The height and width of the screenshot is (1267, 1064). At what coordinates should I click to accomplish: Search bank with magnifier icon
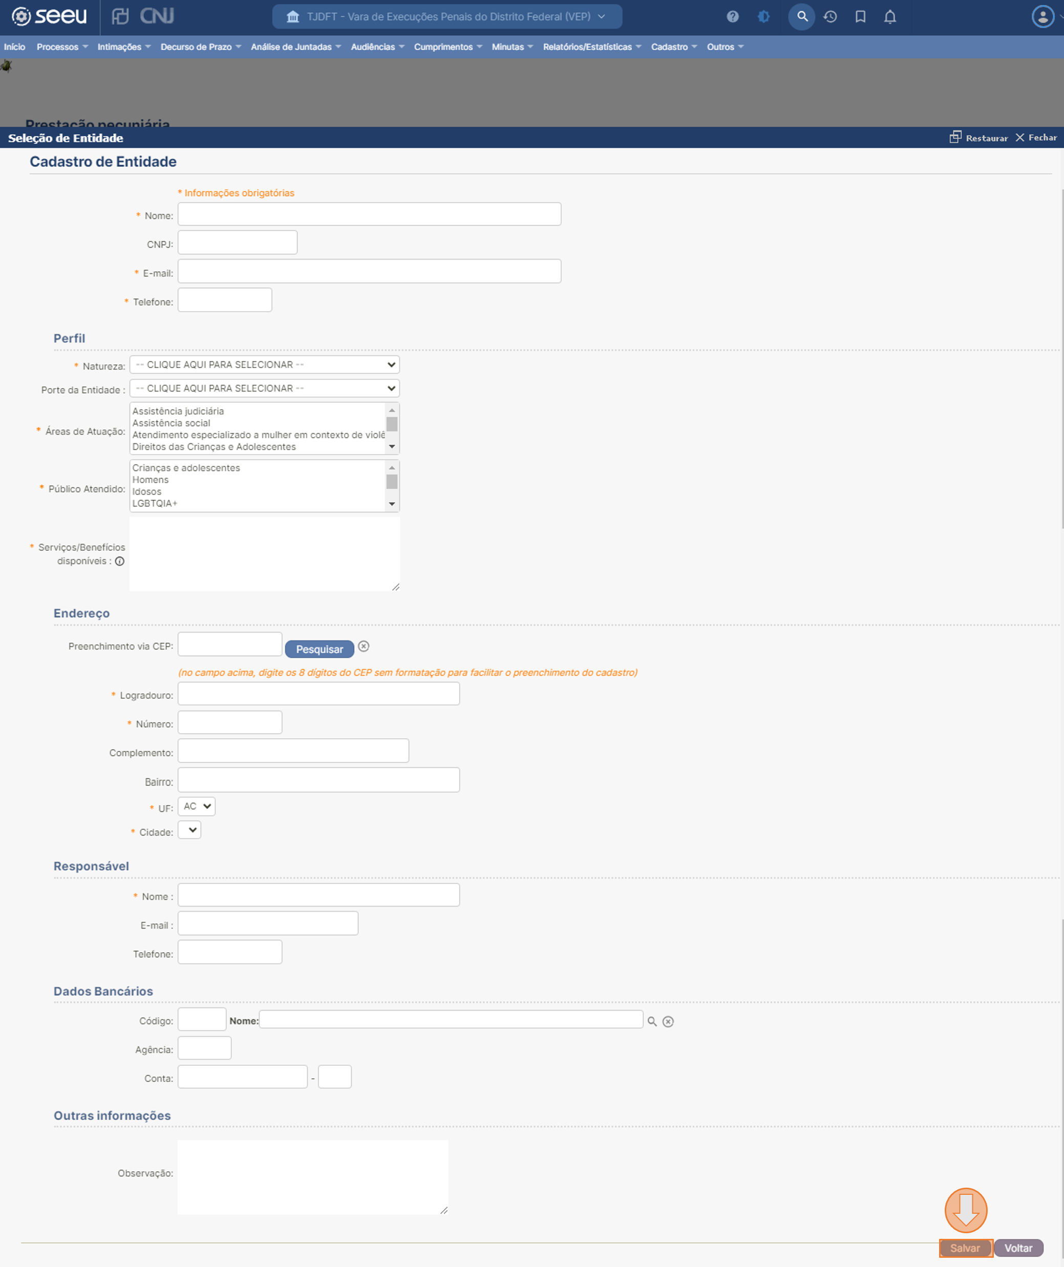tap(652, 1021)
